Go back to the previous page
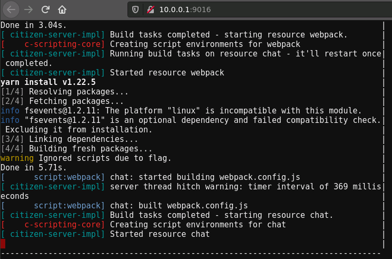392x259 pixels. (x=11, y=9)
